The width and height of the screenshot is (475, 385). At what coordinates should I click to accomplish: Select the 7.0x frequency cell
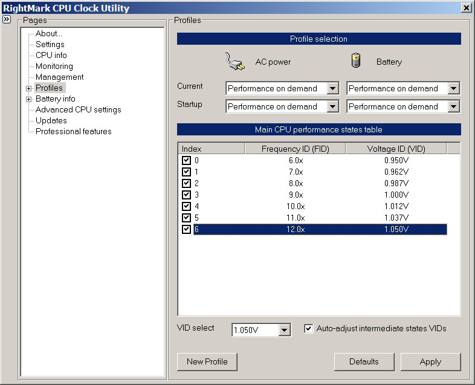(x=296, y=172)
